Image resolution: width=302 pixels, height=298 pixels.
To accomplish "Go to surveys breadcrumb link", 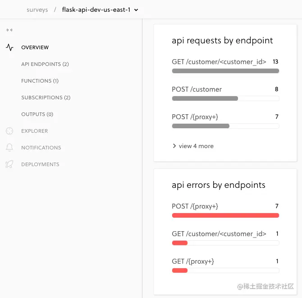I will (37, 9).
